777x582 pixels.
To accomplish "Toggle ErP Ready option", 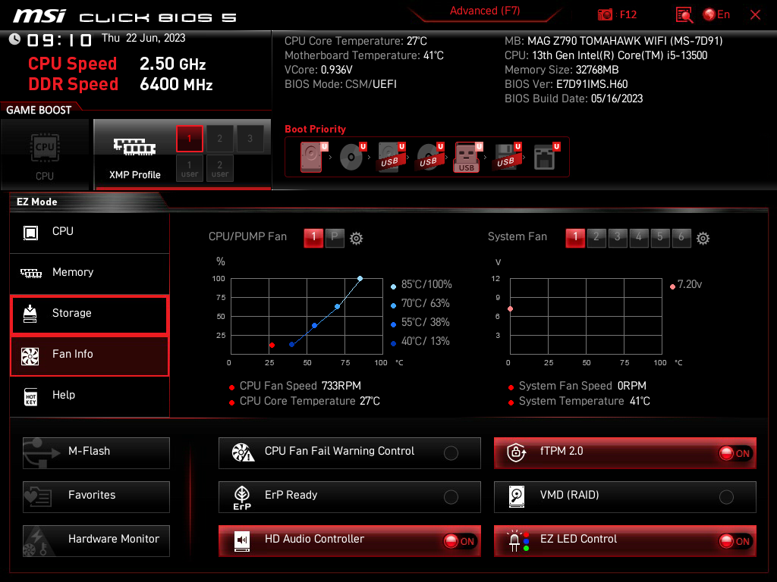I will coord(451,497).
